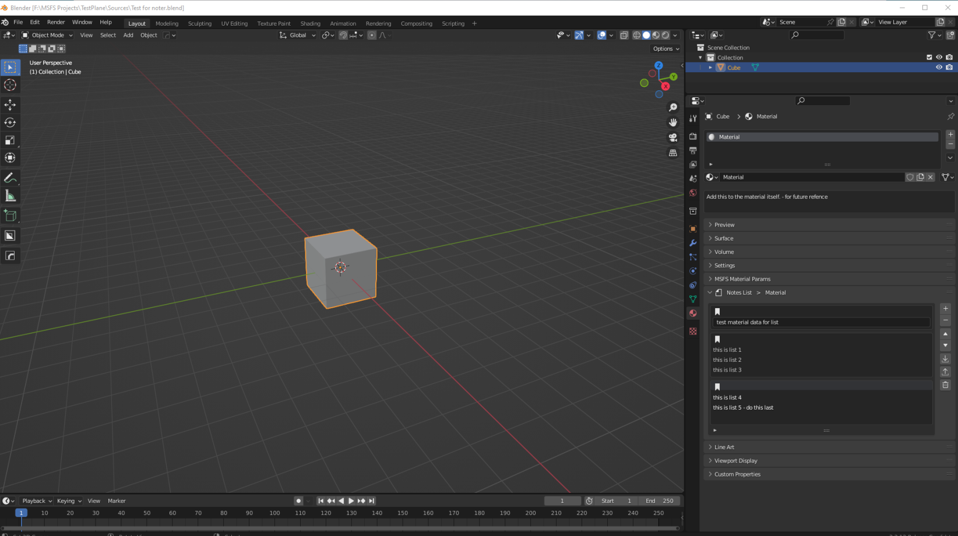Toggle camera view in viewport
This screenshot has width=958, height=536.
[673, 137]
